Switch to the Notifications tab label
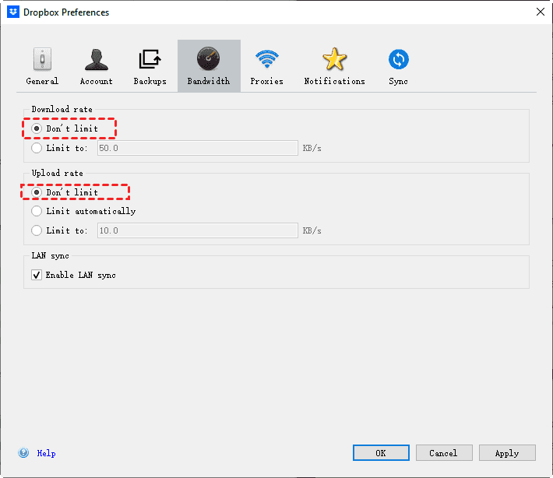This screenshot has width=553, height=478. [x=334, y=81]
